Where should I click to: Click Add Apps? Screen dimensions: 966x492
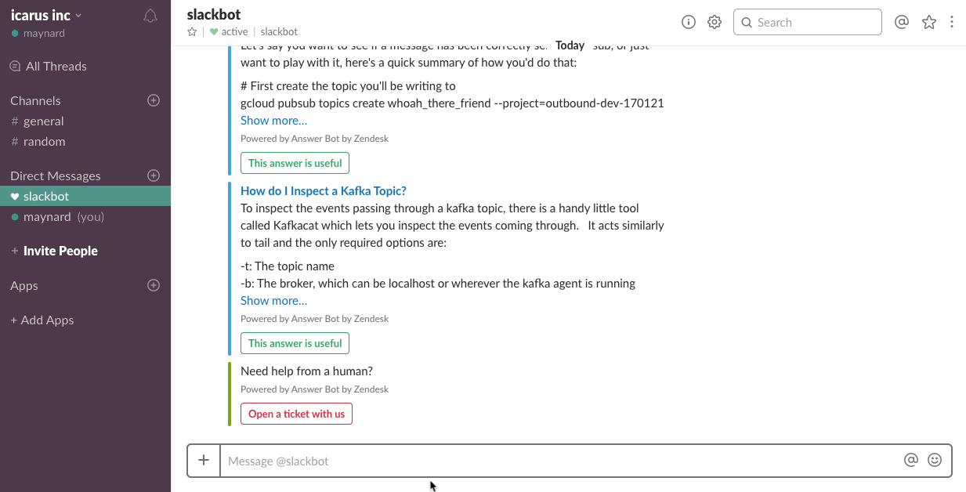tap(42, 320)
